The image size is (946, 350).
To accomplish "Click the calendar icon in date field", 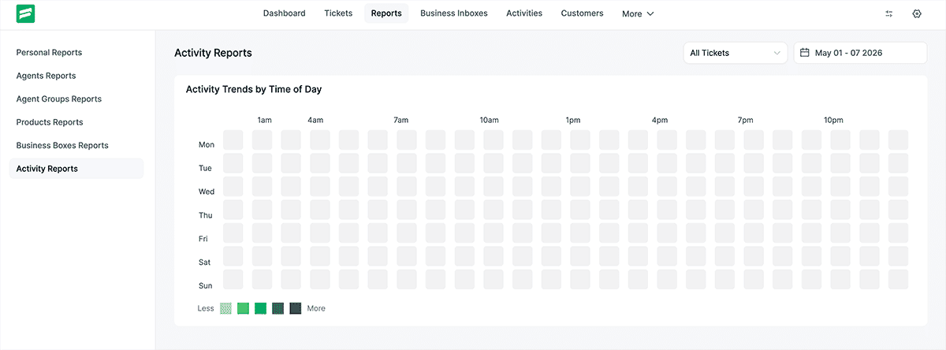I will 805,53.
